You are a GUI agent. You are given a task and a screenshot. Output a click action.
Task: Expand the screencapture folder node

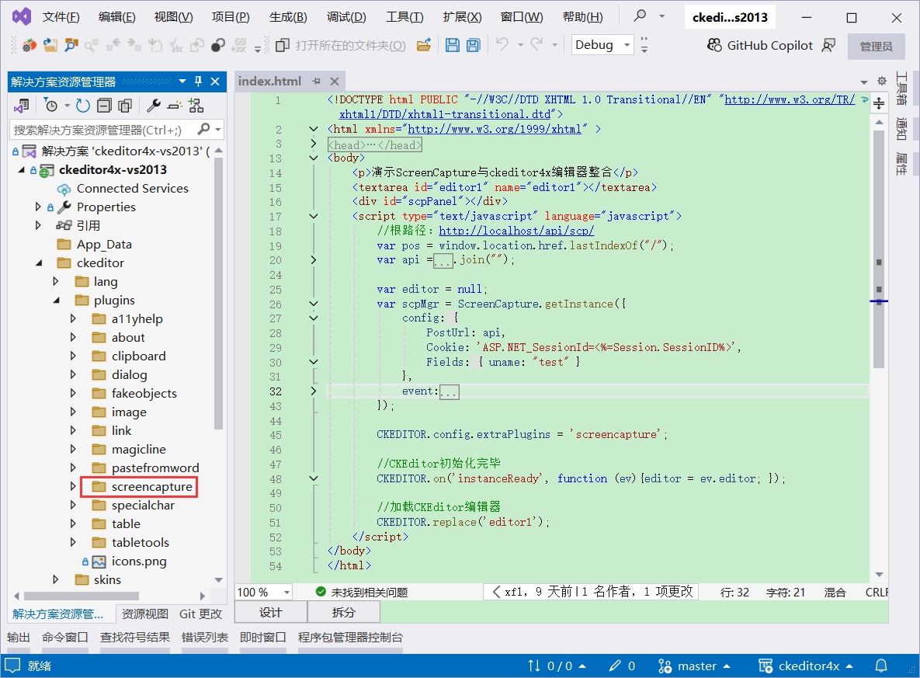(x=74, y=487)
